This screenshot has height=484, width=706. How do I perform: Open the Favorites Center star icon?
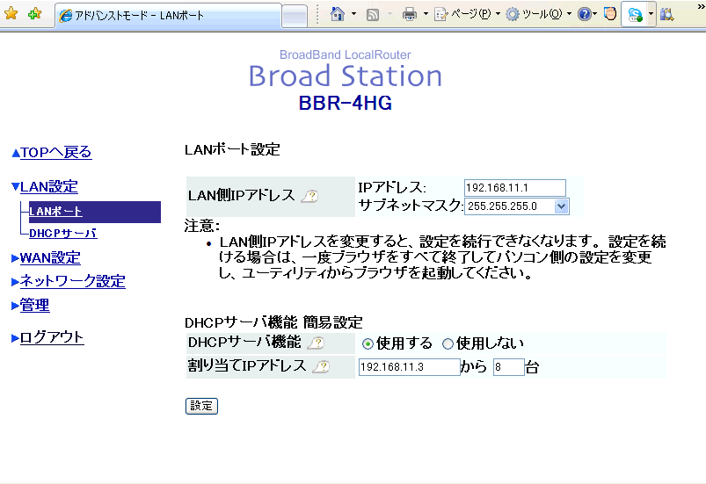coord(11,14)
